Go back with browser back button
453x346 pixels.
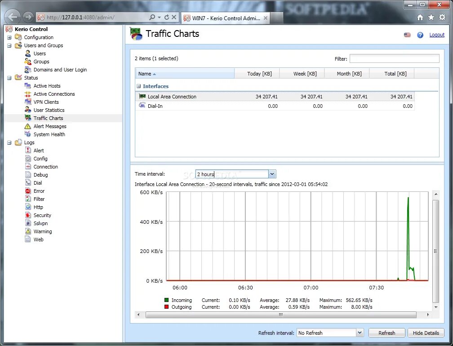[x=13, y=17]
